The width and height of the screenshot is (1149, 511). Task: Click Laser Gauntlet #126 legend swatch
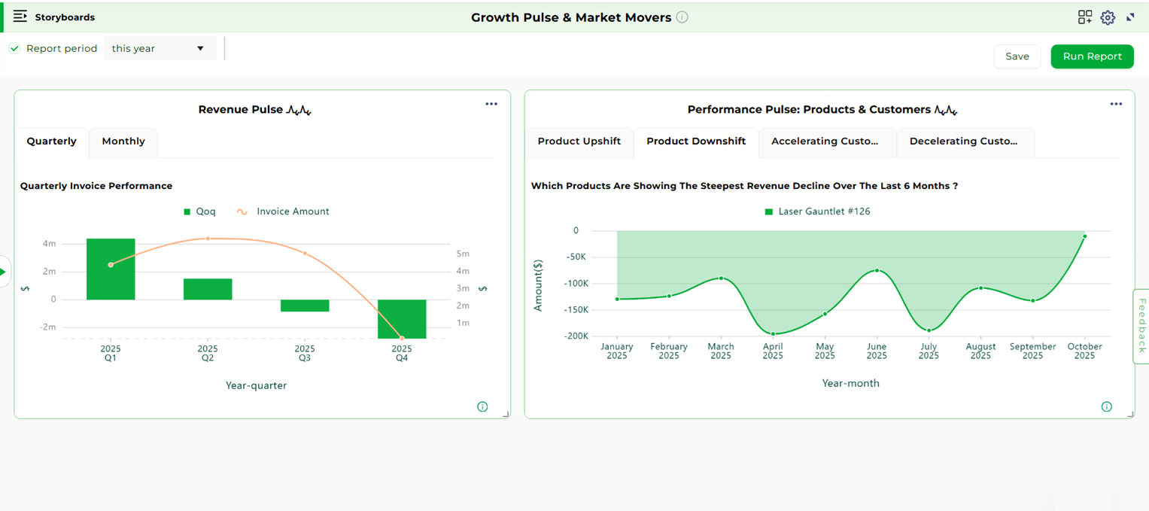tap(768, 211)
